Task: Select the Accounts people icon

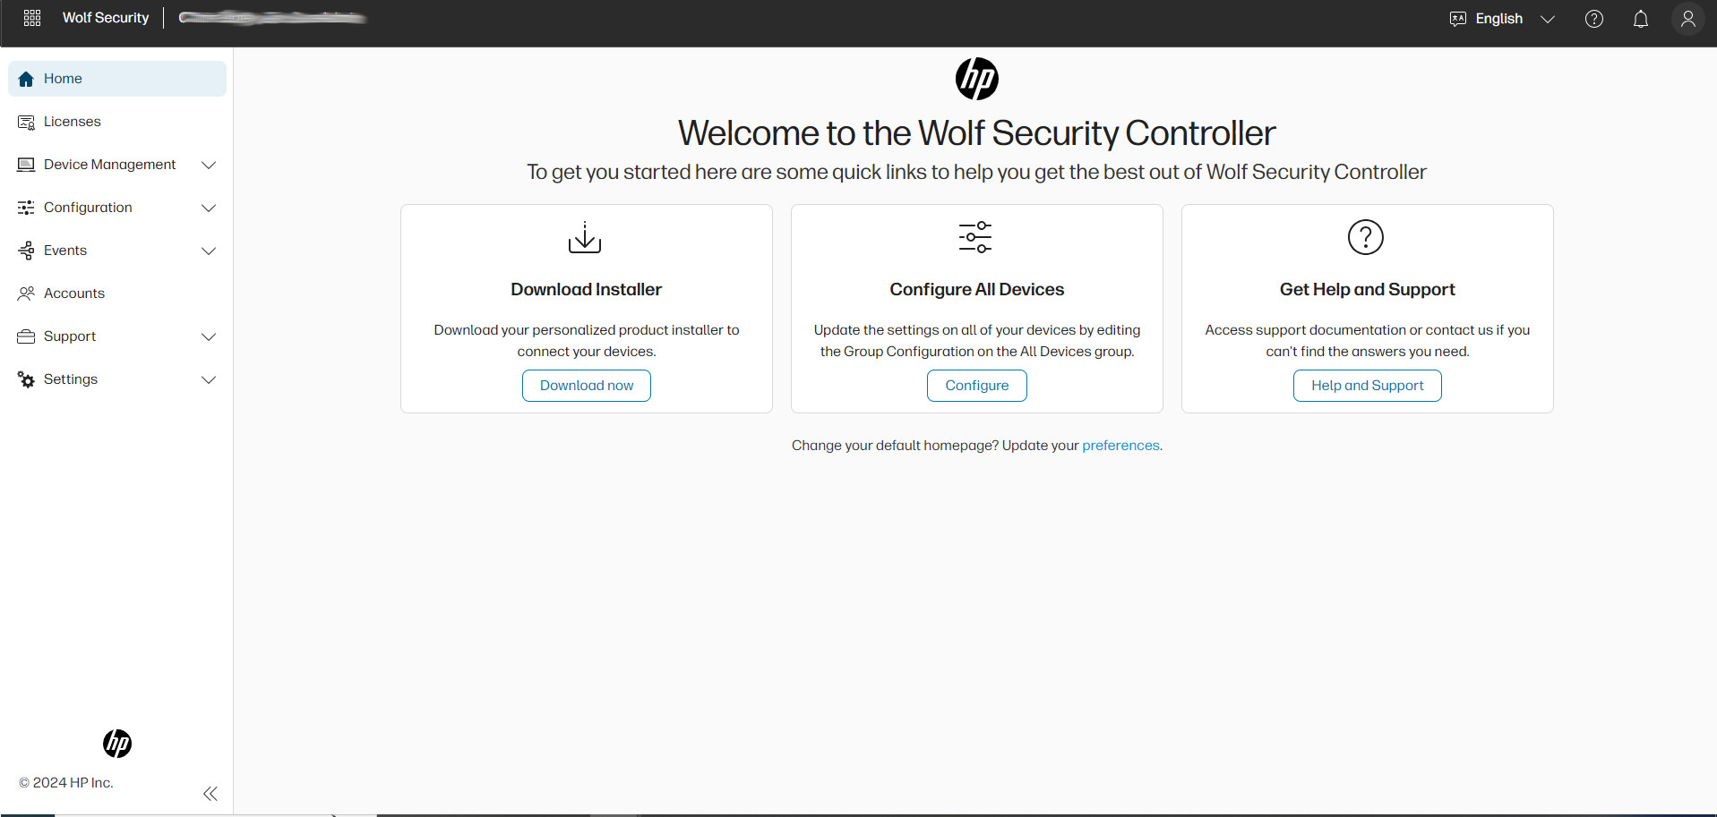Action: 25,293
